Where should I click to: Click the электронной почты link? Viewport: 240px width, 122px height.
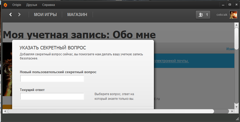[171, 61]
